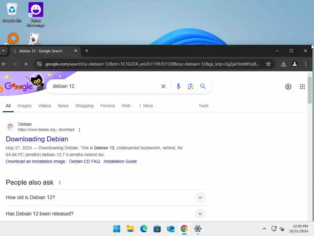314x236 pixels.
Task: Search by image with Google Lens
Action: 190,86
